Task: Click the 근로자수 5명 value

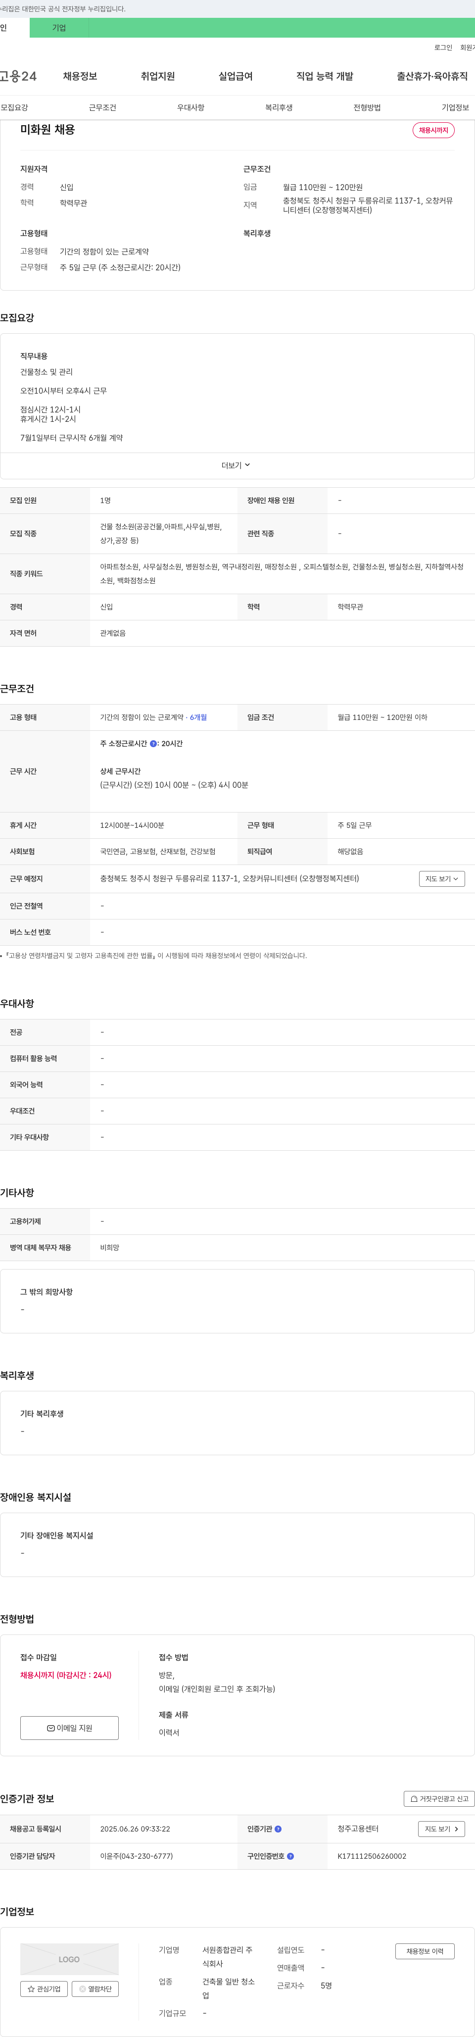Action: 327,1986
